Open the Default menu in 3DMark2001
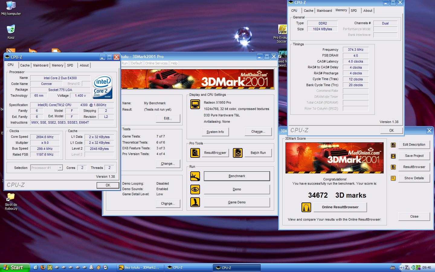The width and height of the screenshot is (435, 272). tap(136, 63)
